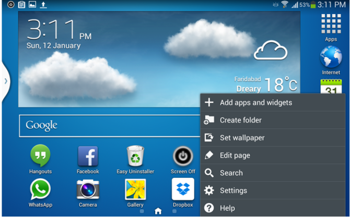The width and height of the screenshot is (350, 217).
Task: Tap the Wi-Fi status icon
Action: (285, 4)
